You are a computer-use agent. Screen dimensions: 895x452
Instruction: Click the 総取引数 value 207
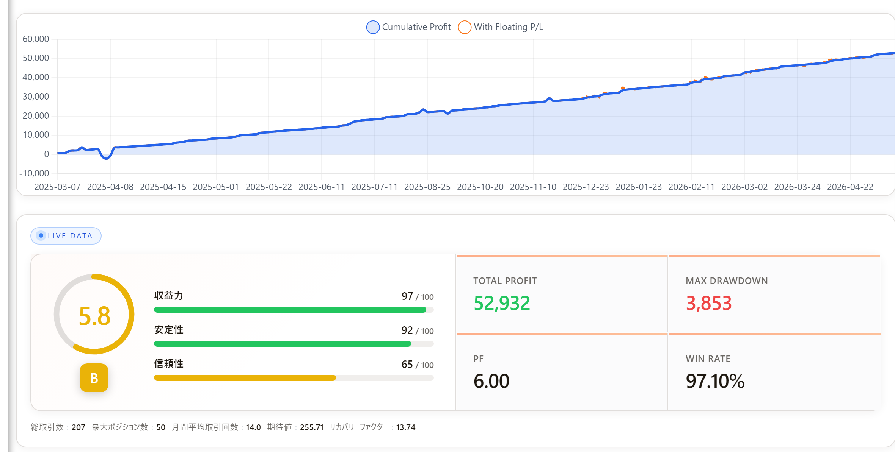(78, 427)
